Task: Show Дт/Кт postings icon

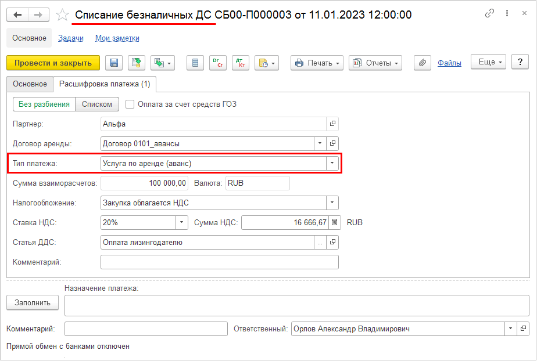Action: 241,63
